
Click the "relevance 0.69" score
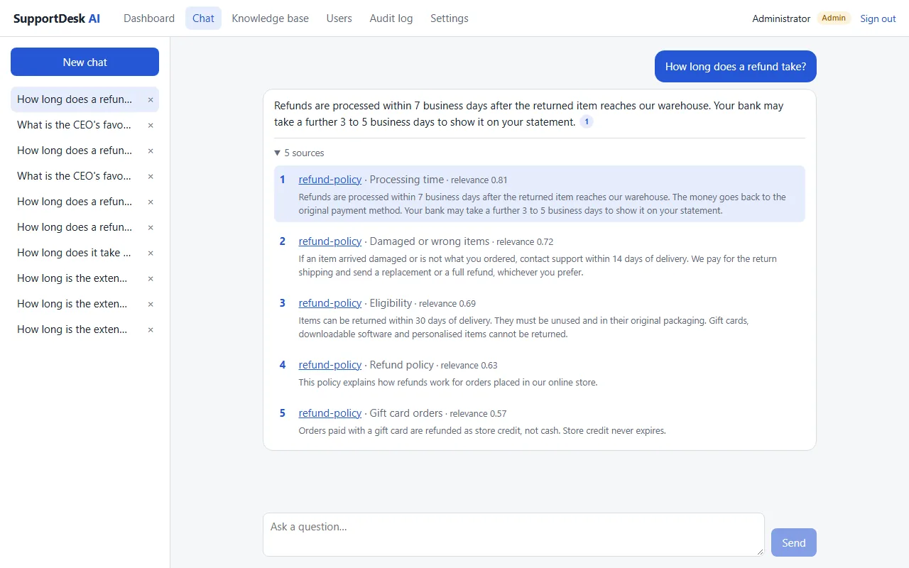click(447, 304)
